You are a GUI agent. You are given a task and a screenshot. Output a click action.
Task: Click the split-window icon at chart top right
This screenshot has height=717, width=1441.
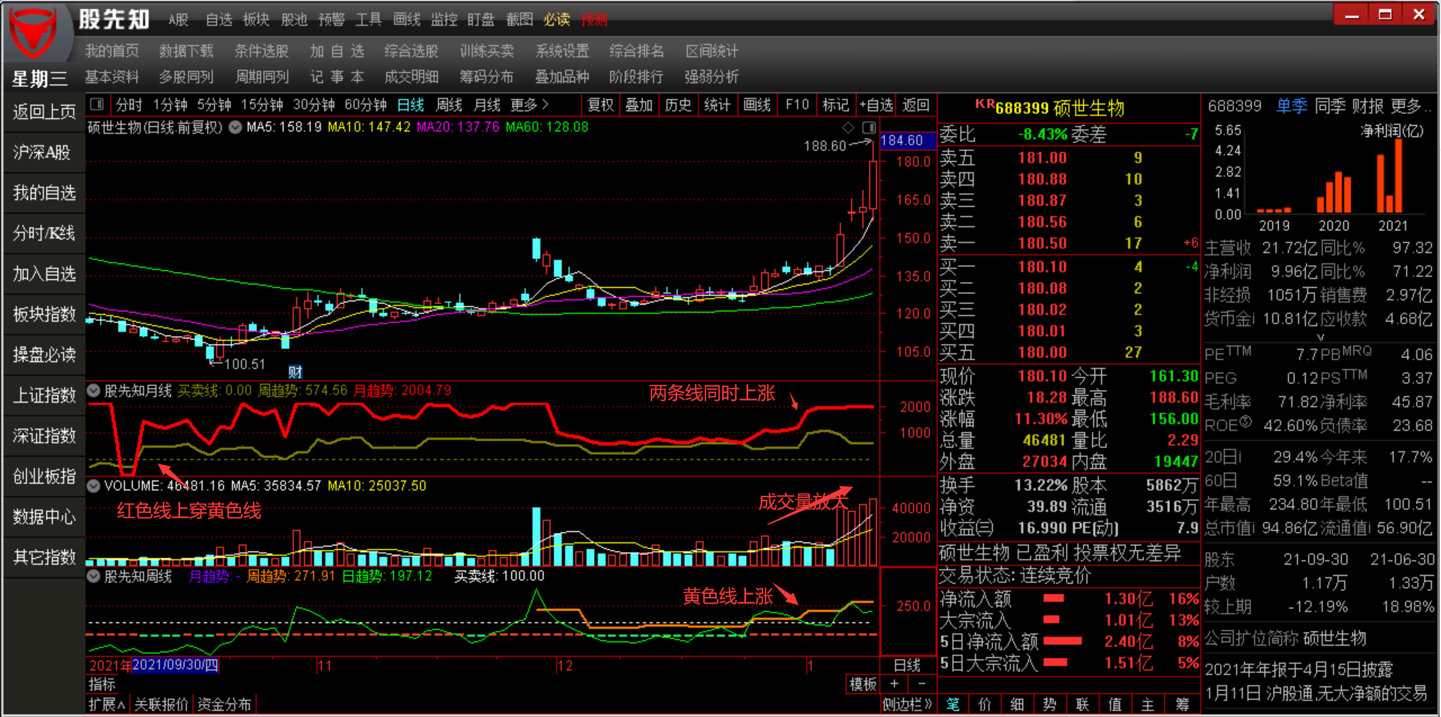[868, 127]
